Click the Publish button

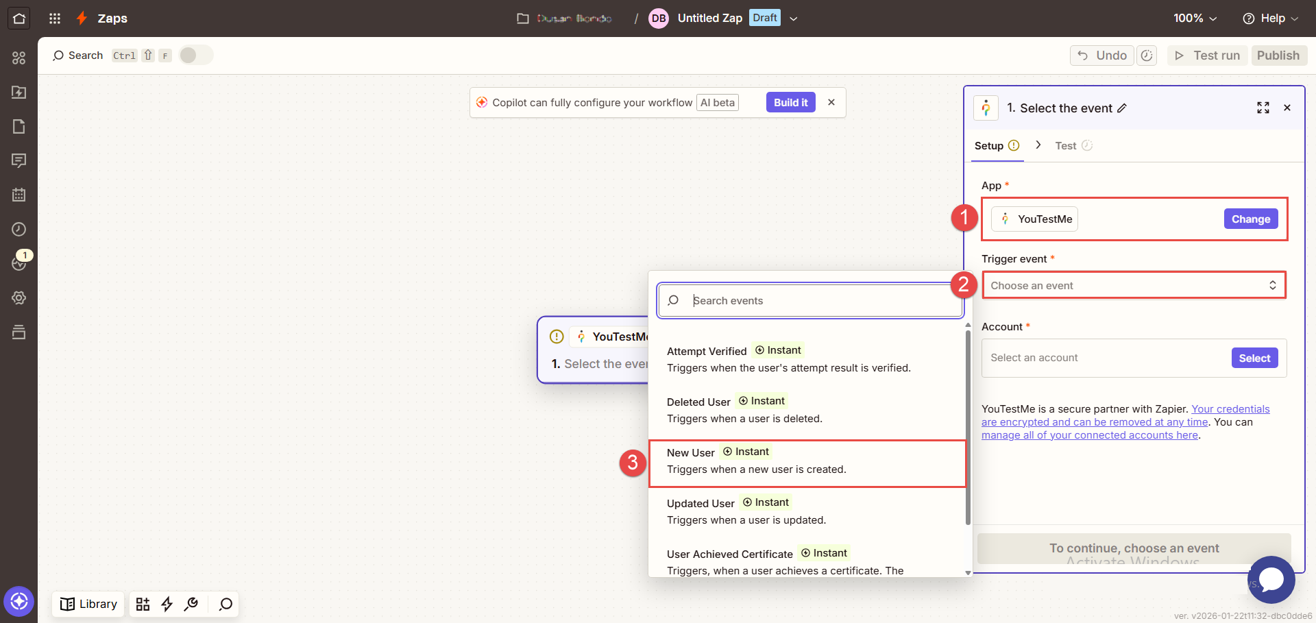click(1278, 56)
